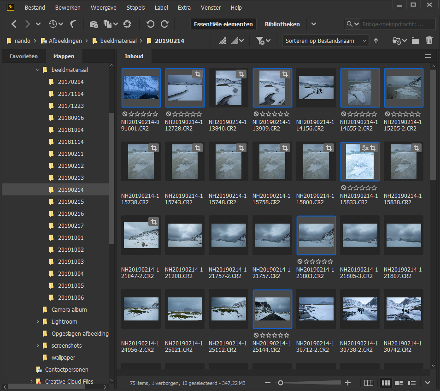This screenshot has width=440, height=391.
Task: Expand the screenshots folder
Action: click(x=38, y=345)
